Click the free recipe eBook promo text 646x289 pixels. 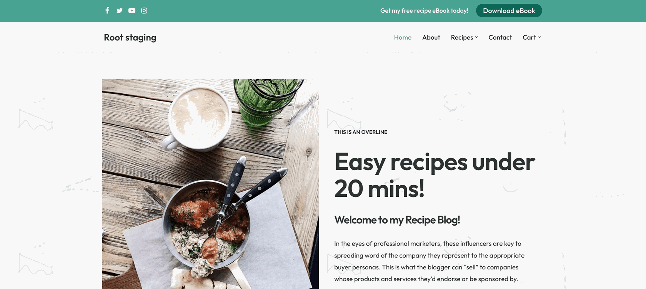click(424, 11)
